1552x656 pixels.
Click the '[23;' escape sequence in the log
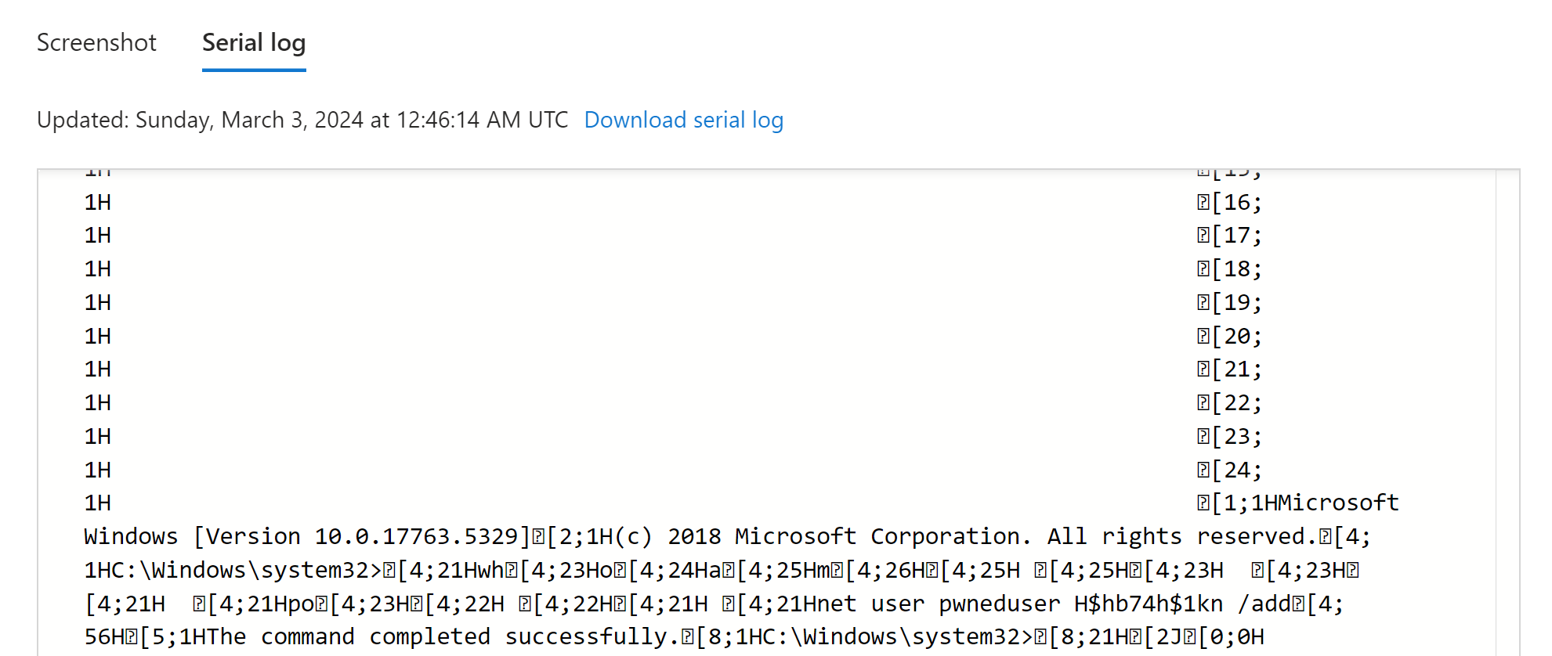click(x=1236, y=437)
